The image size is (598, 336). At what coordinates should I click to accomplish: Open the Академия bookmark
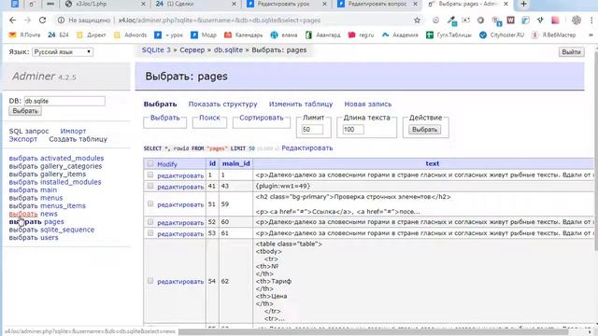(400, 35)
